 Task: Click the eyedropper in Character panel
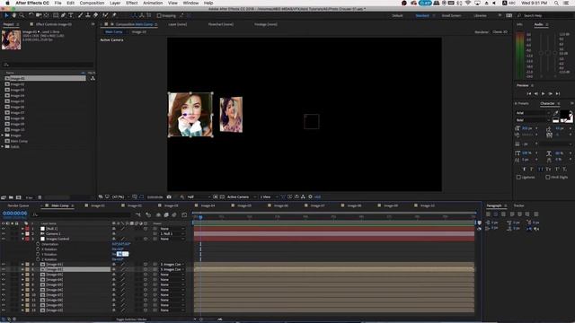click(x=555, y=113)
